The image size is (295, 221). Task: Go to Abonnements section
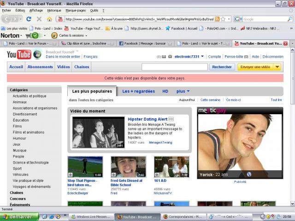pyautogui.click(x=40, y=67)
